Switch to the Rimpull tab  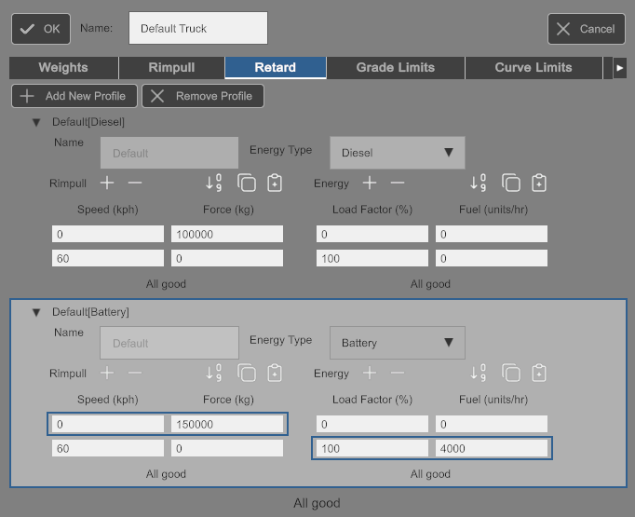coord(171,68)
